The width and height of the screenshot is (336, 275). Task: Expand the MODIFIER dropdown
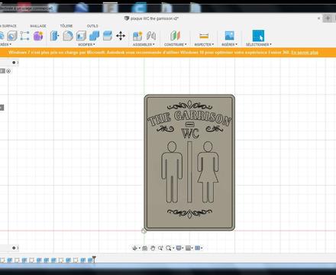(x=86, y=44)
